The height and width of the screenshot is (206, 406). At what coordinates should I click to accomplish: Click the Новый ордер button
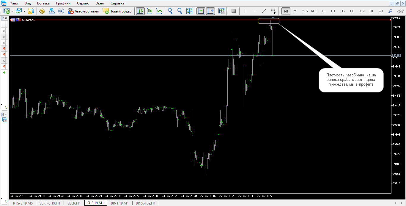point(117,11)
